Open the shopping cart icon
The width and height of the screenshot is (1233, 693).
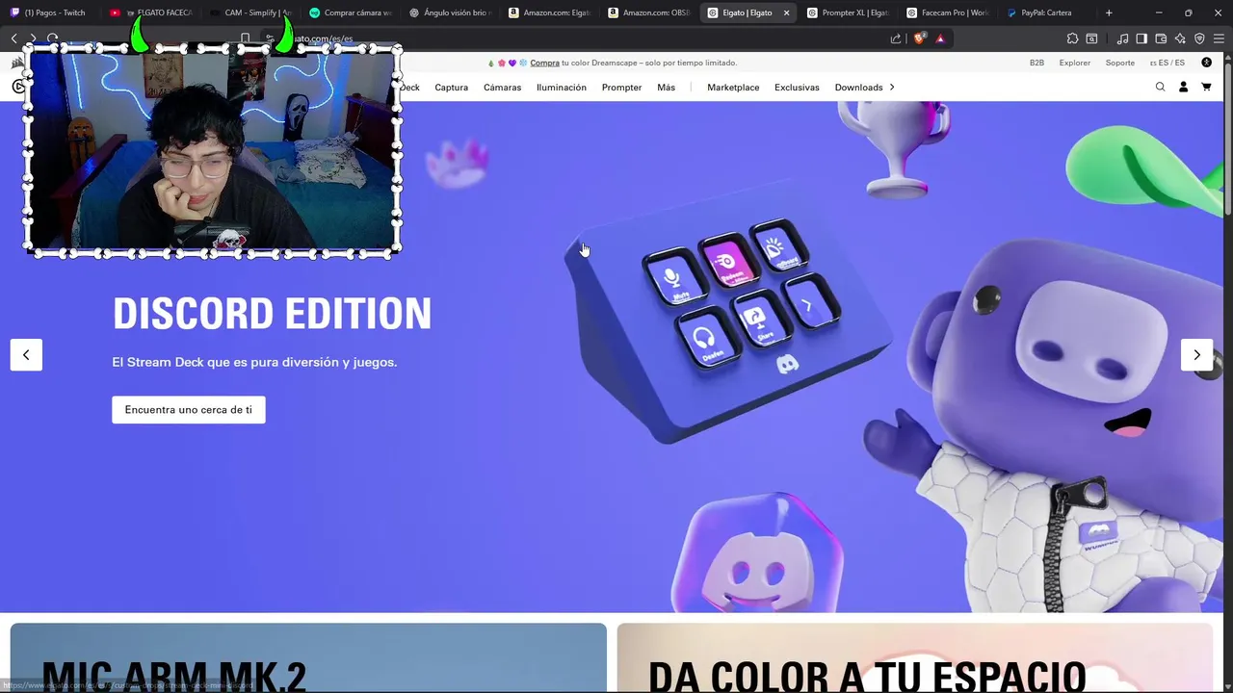(1206, 87)
